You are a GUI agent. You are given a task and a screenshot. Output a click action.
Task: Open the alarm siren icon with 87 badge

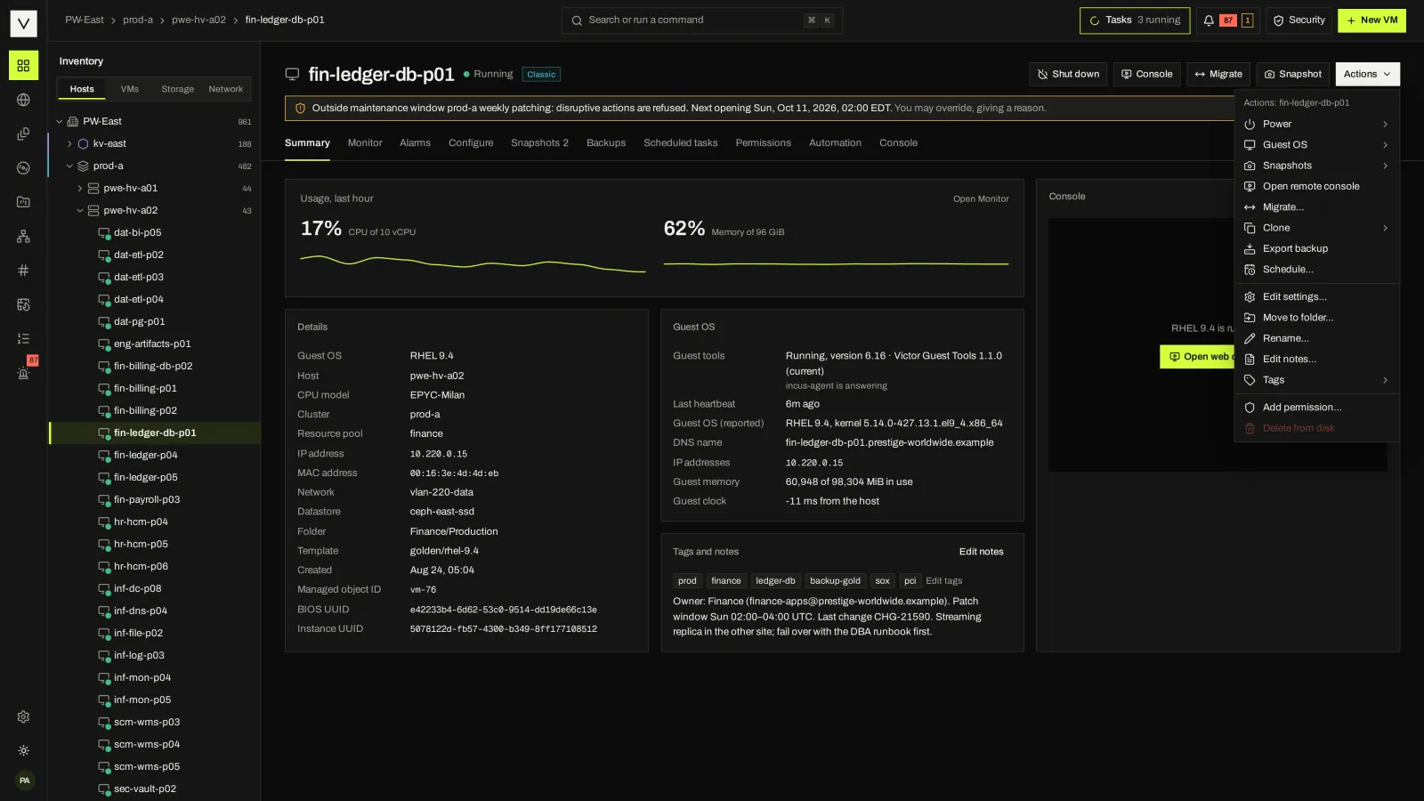coord(23,373)
